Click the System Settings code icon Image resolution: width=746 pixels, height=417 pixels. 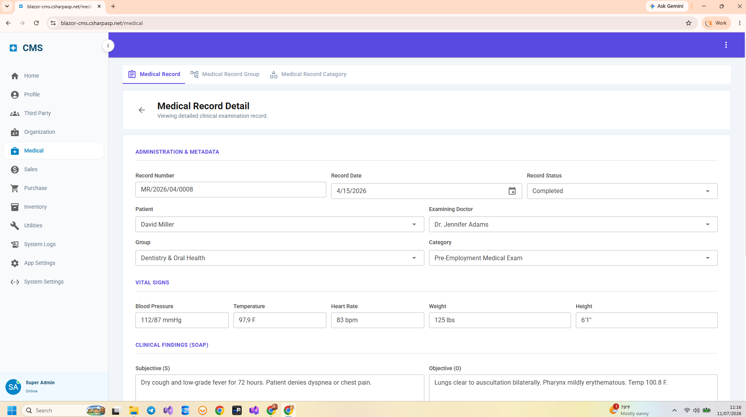(x=15, y=282)
